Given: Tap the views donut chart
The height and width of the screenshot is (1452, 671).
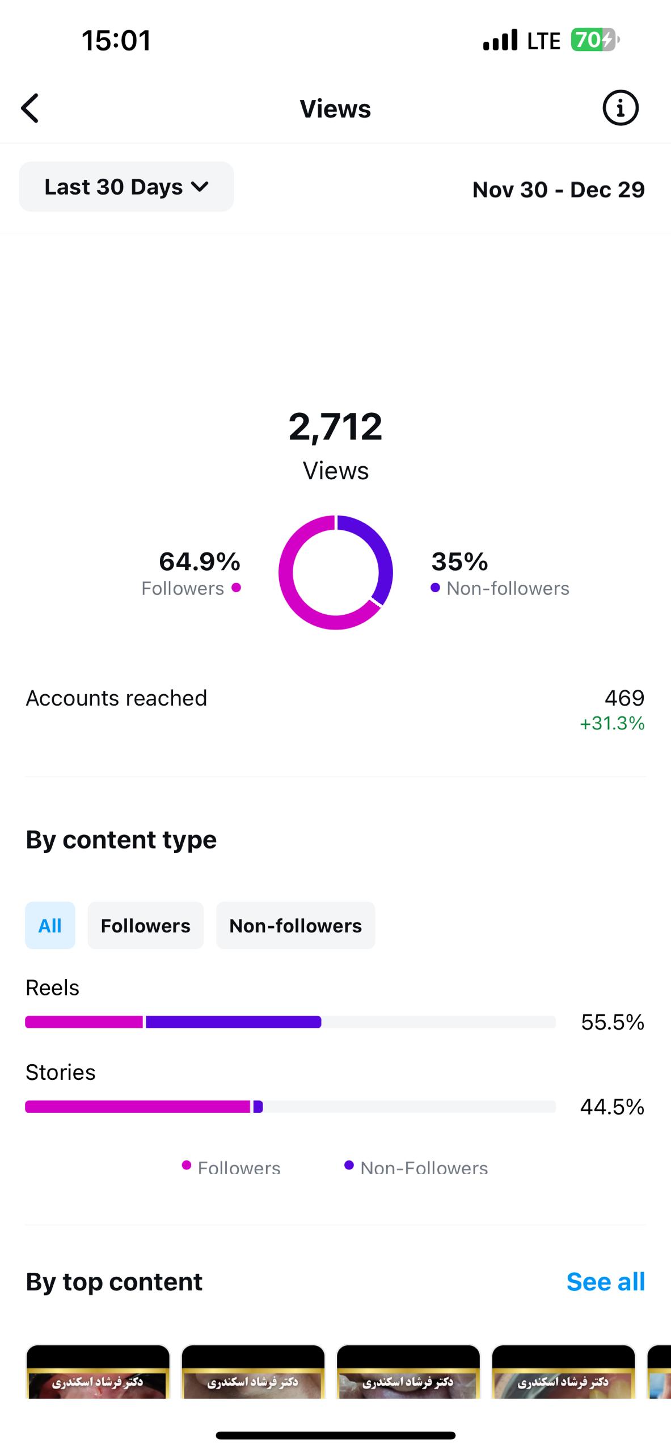Looking at the screenshot, I should coord(335,572).
